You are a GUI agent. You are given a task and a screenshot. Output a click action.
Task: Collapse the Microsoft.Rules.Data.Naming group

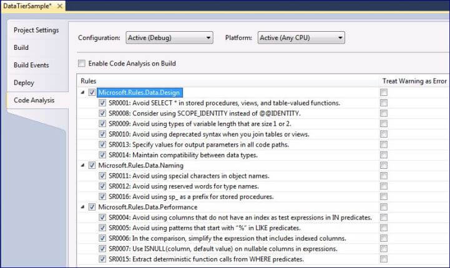[x=83, y=165]
